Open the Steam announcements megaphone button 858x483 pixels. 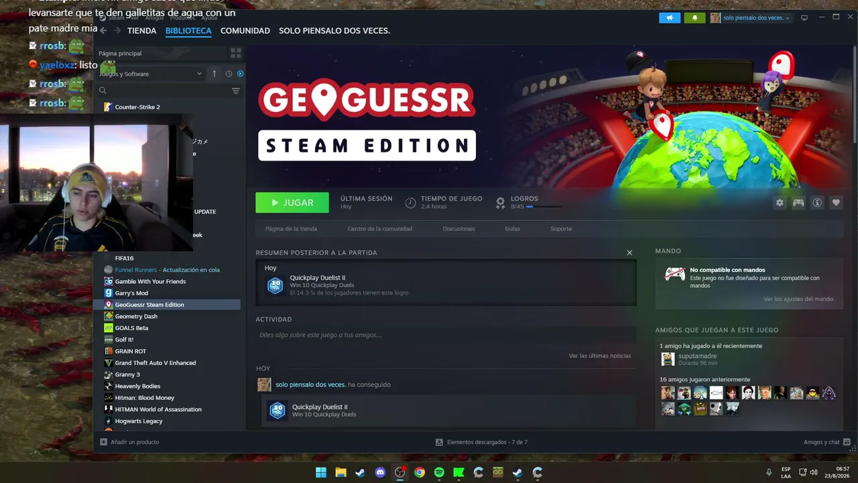click(670, 17)
